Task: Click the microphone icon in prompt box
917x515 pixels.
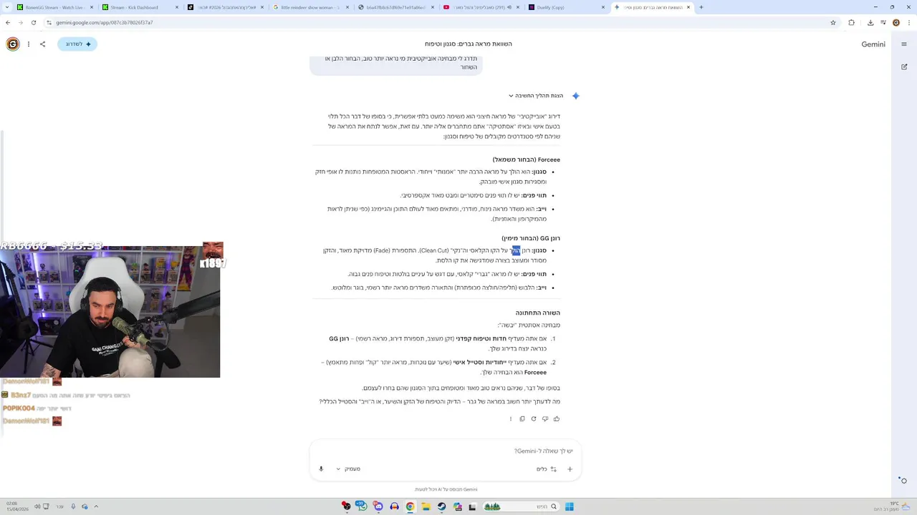Action: pos(321,469)
